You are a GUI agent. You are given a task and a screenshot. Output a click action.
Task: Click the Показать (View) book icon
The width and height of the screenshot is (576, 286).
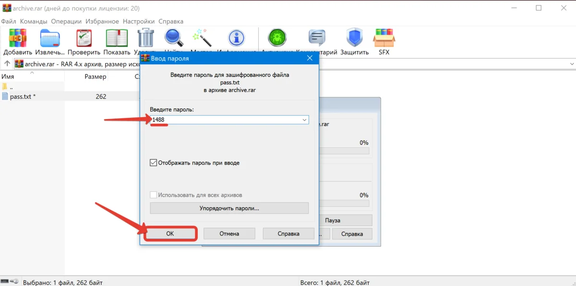click(117, 38)
